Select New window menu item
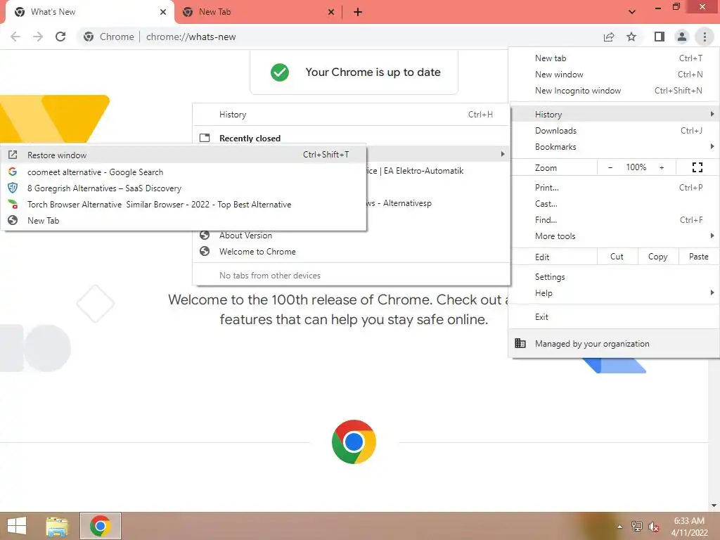Screen dimensions: 720x540 tap(615, 75)
